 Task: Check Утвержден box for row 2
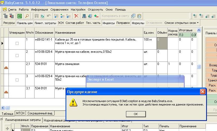(17, 55)
